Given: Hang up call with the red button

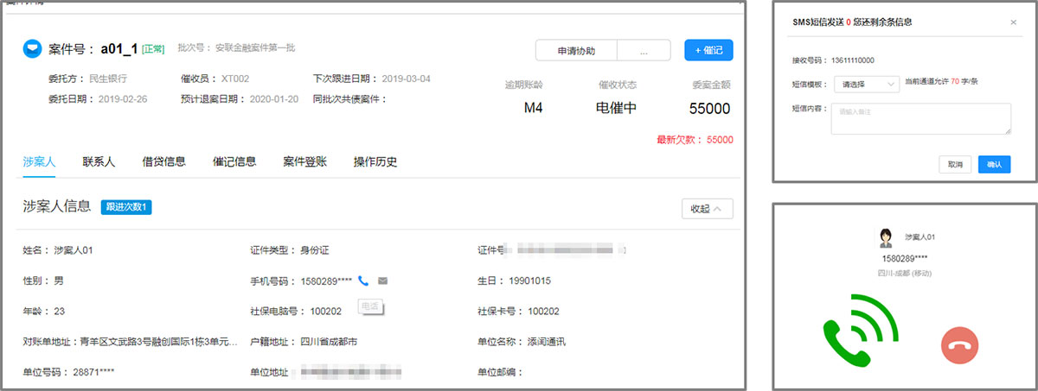Looking at the screenshot, I should (x=959, y=345).
